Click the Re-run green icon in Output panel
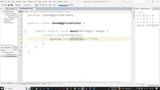Image resolution: width=160 pixels, height=90 pixels. pyautogui.click(x=134, y=11)
